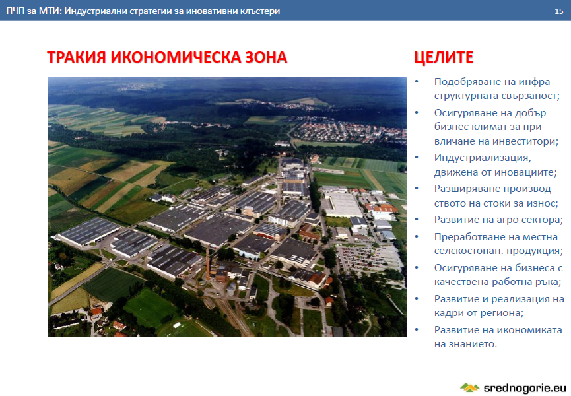Screen dimensions: 571x396
Task: Click the header title 'ПЧП за МТИ: Индустриални стратегии за иновативни клъстери'
Action: (x=143, y=11)
